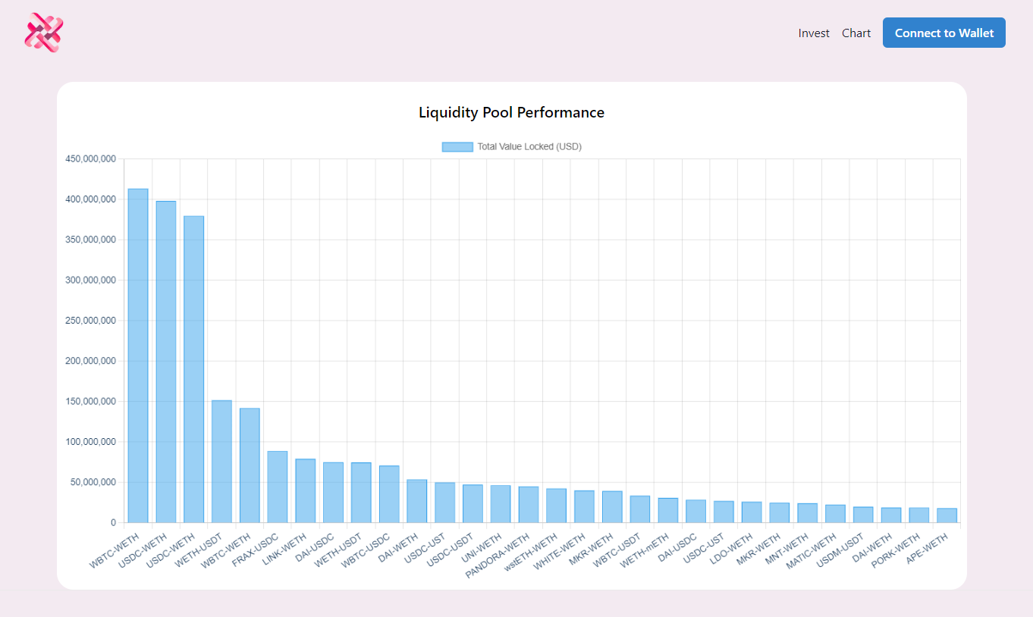Click the 350,000,000 y-axis label
1033x617 pixels.
(91, 240)
